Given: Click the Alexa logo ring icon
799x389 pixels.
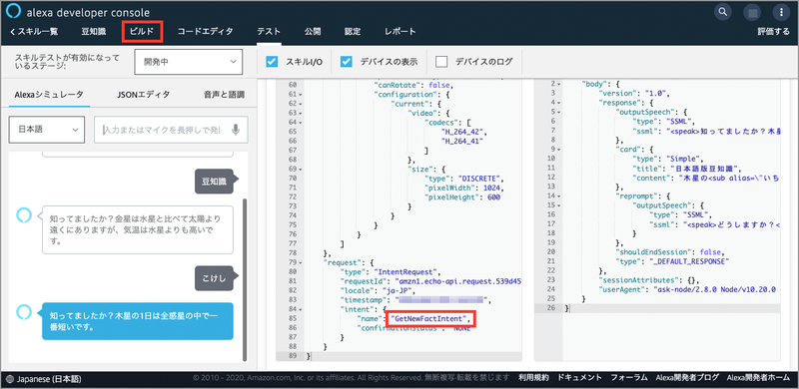Looking at the screenshot, I should pos(14,12).
